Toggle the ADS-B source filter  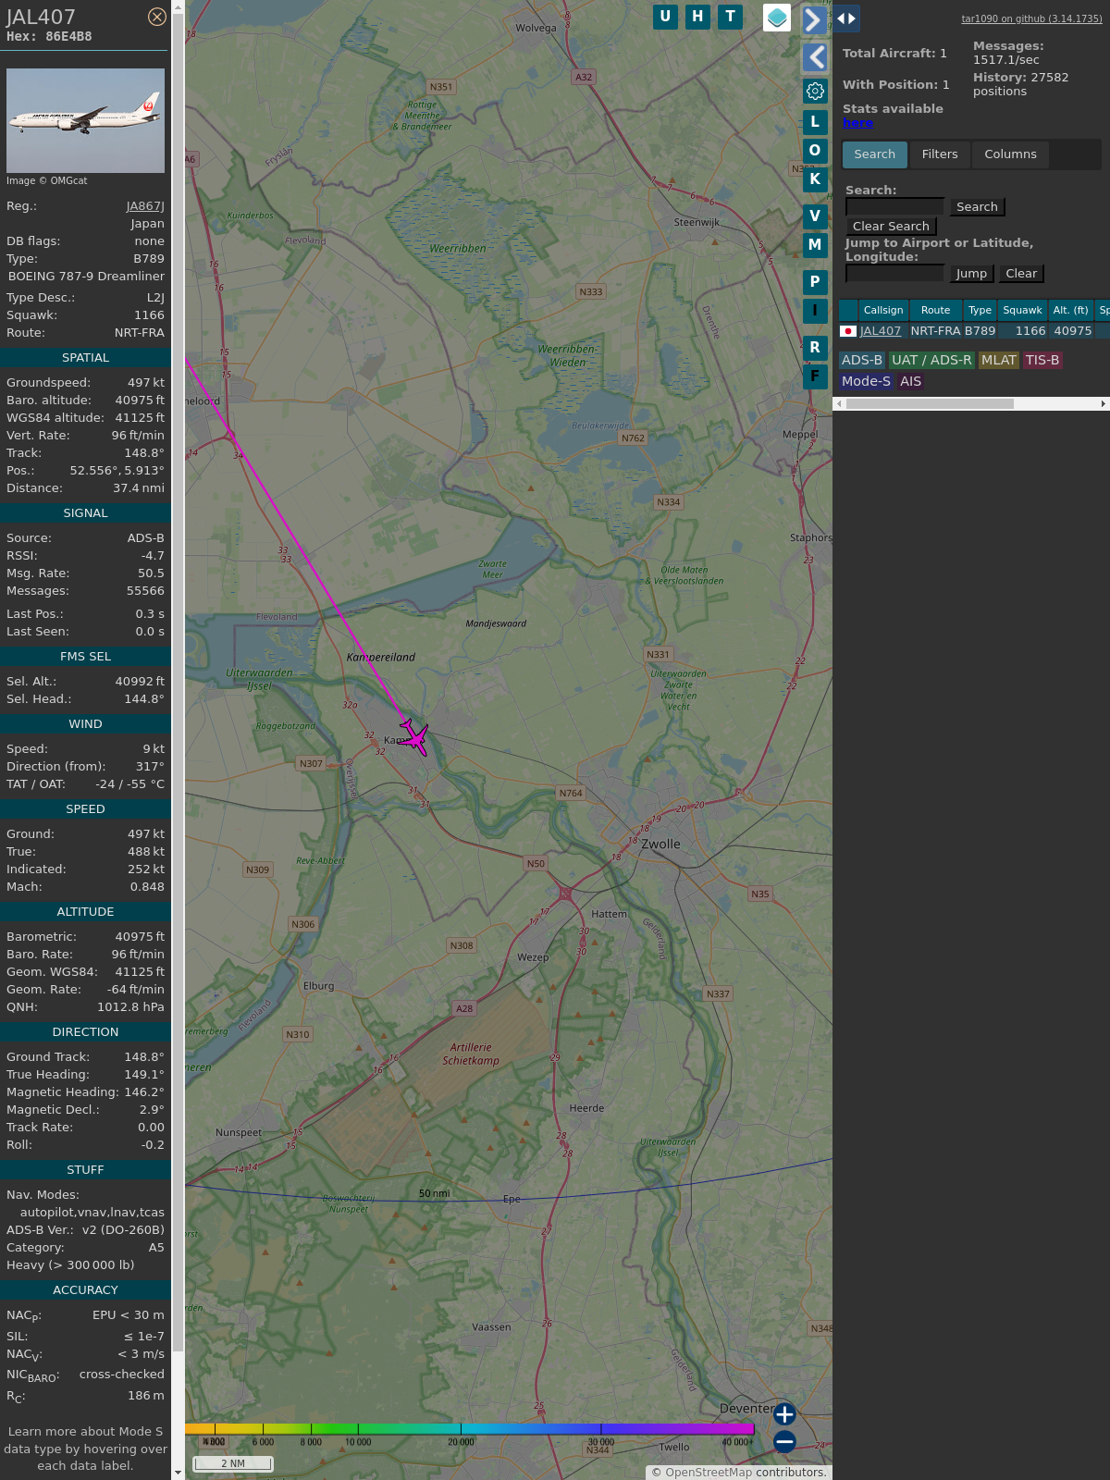point(862,361)
